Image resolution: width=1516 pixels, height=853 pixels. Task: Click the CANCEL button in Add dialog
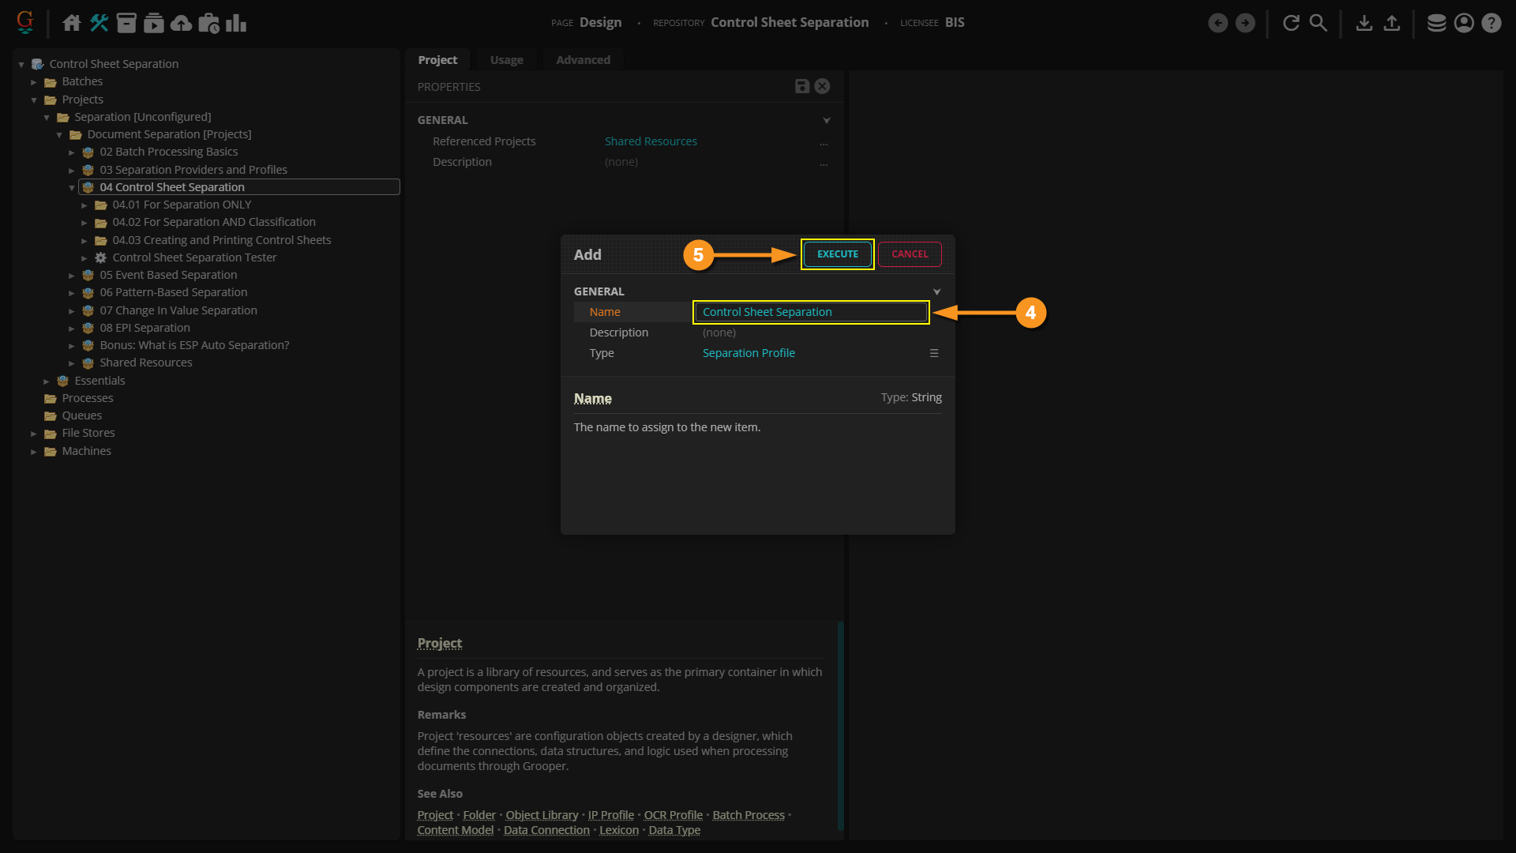pos(910,254)
